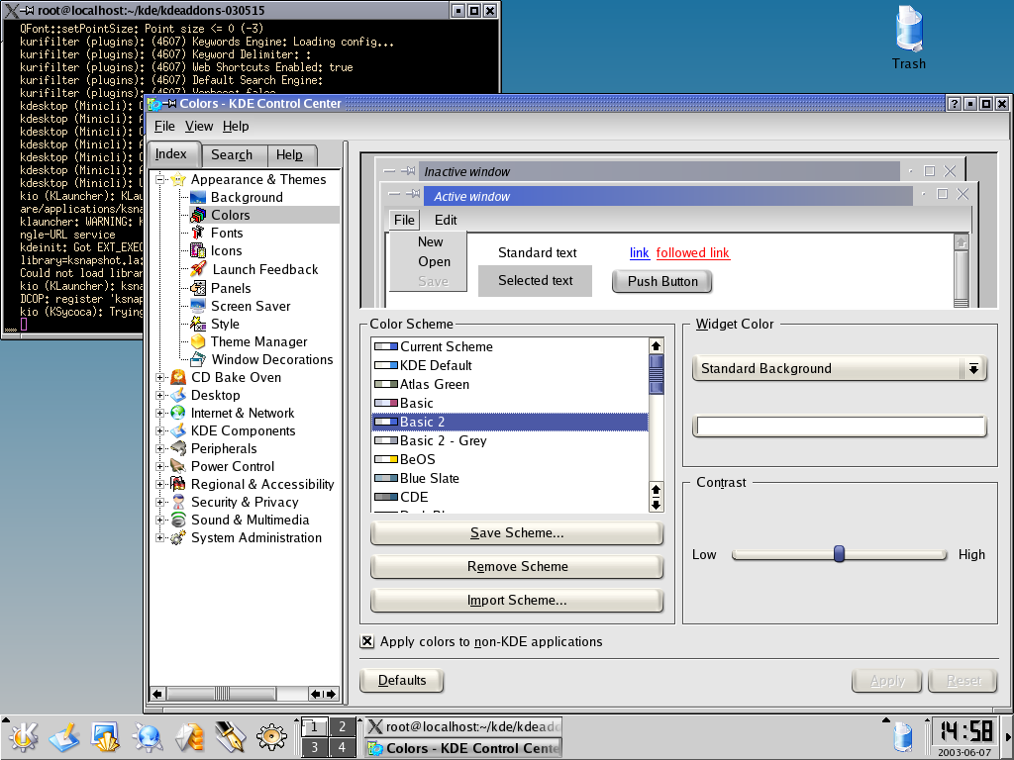Click the Style module icon
Viewport: 1014px width, 760px height.
(x=198, y=324)
